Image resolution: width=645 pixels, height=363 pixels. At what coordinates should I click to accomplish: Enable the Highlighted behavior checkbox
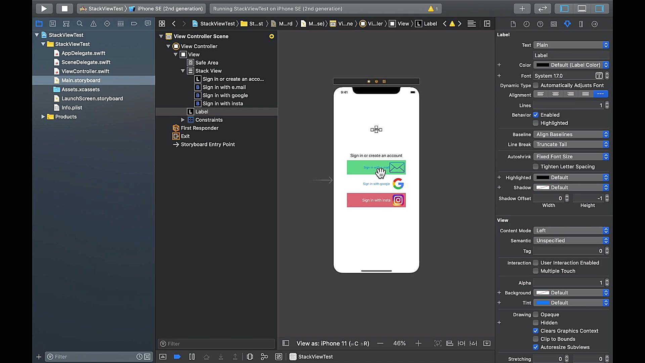[x=535, y=123]
